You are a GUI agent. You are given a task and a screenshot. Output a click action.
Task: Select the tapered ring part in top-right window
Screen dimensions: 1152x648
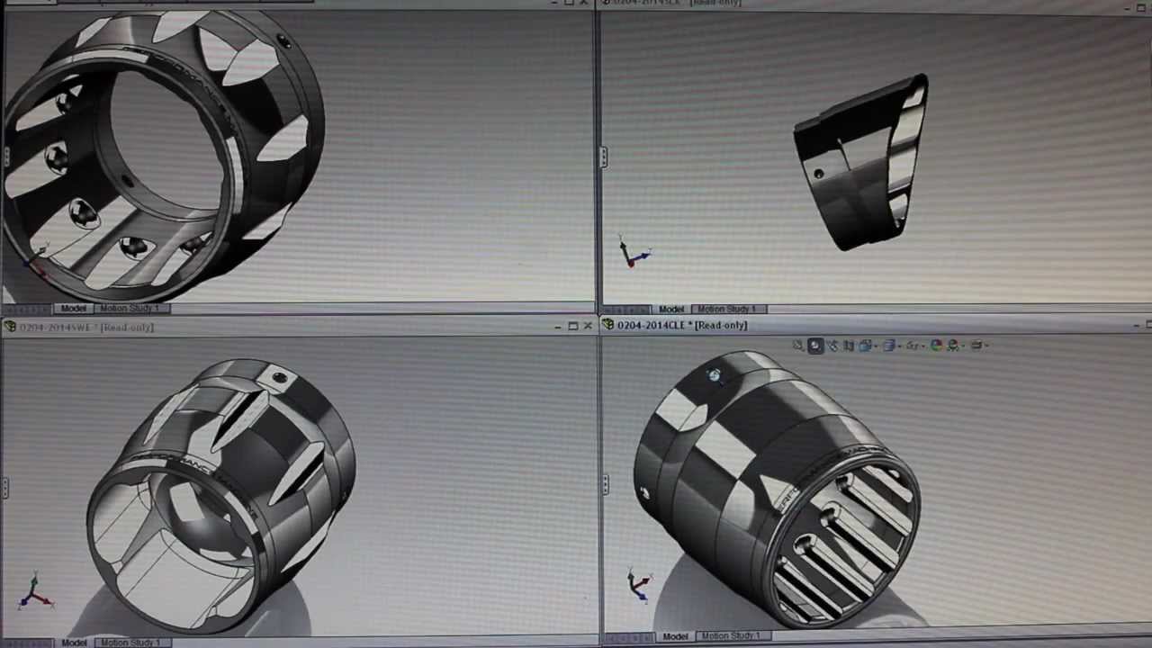(861, 162)
